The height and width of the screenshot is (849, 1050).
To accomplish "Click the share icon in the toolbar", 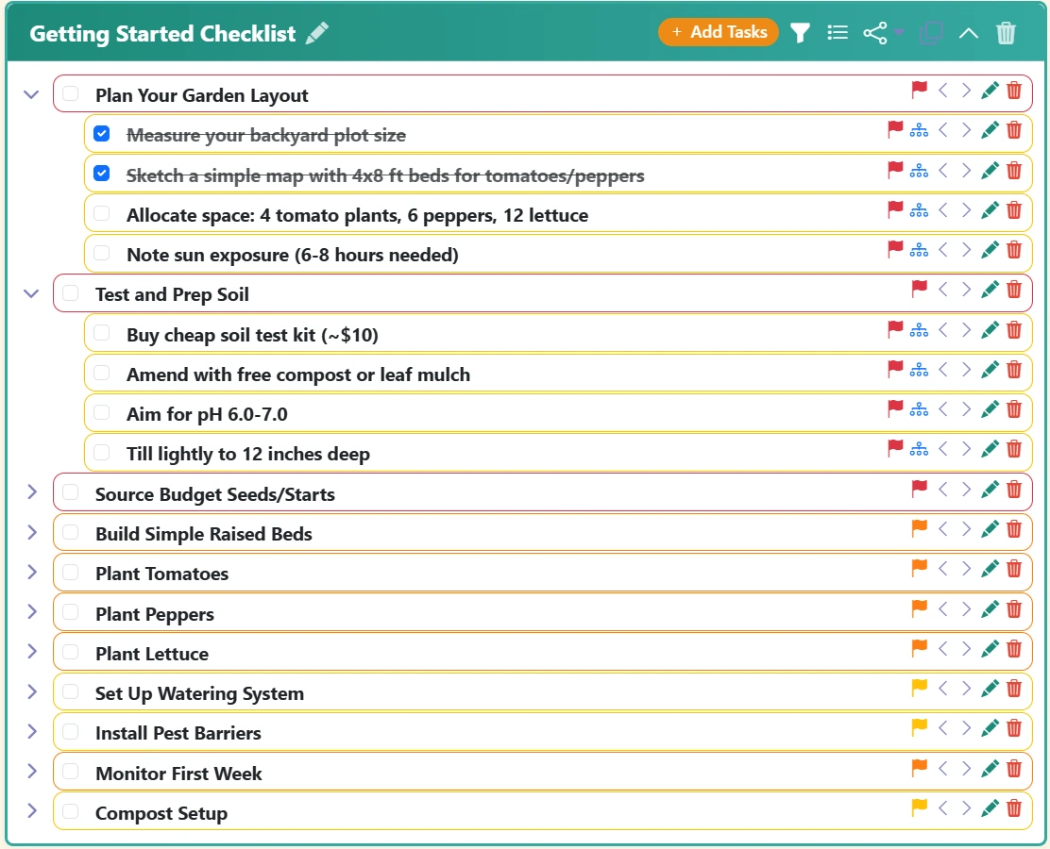I will (873, 32).
